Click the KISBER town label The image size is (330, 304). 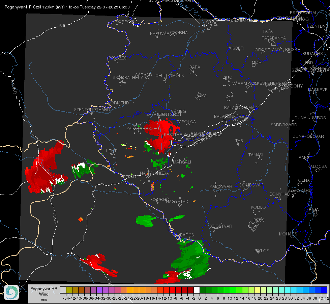(236, 48)
